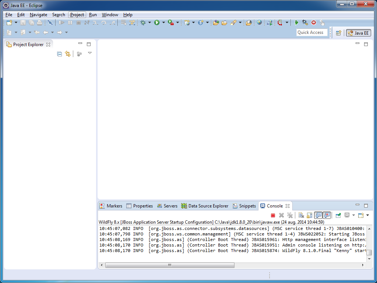Click the green Start server arrow icon
377x283 pixels.
pyautogui.click(x=296, y=22)
